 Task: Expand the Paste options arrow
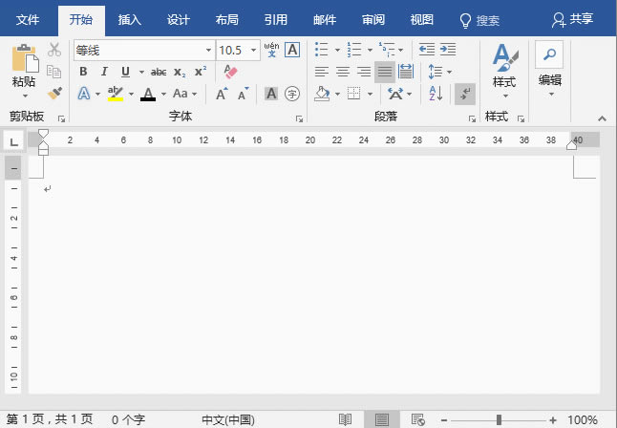click(25, 96)
